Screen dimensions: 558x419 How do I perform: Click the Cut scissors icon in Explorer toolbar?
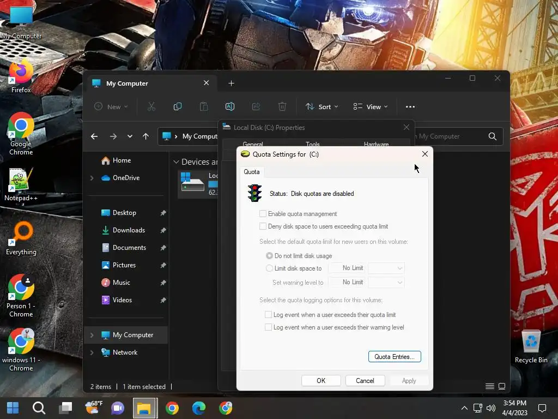(x=151, y=106)
